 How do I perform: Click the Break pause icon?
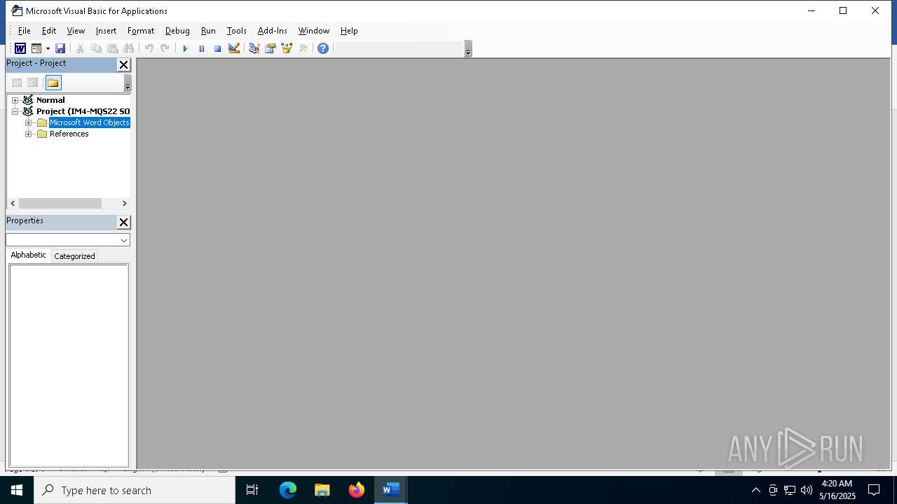pos(201,48)
